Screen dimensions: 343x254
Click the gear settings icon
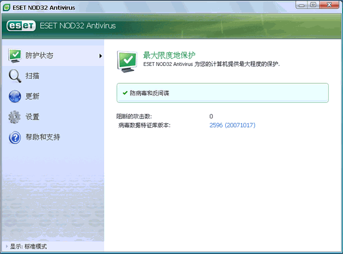(x=15, y=117)
